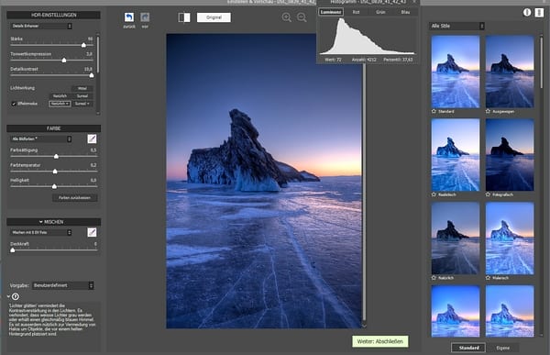Favorite the Realistisch preset with its star
The height and width of the screenshot is (355, 550).
coord(434,194)
